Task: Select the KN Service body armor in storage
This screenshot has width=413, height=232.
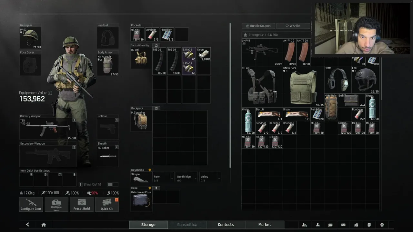Action: (x=303, y=87)
